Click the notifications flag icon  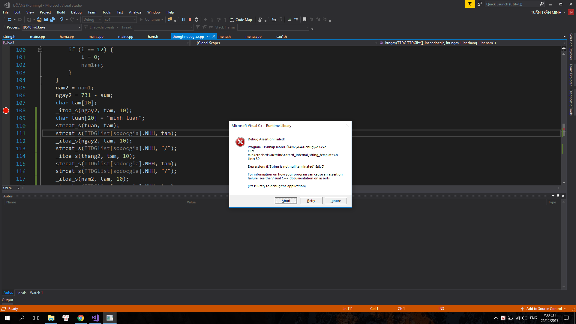470,4
